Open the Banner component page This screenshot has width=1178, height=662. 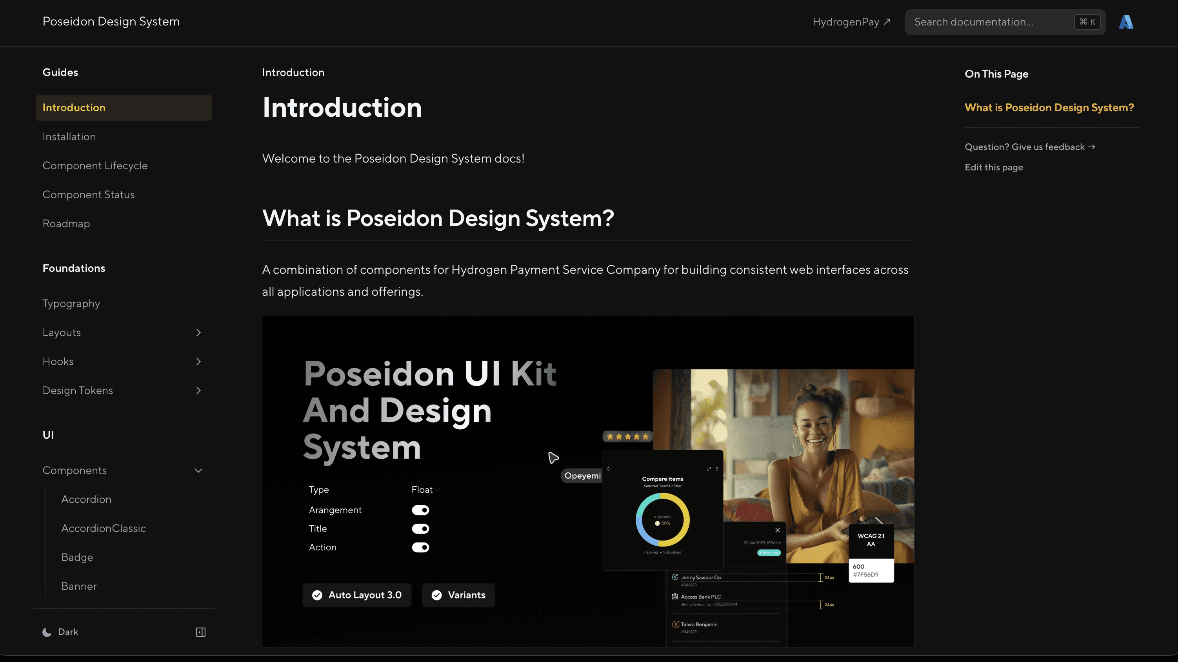(79, 586)
